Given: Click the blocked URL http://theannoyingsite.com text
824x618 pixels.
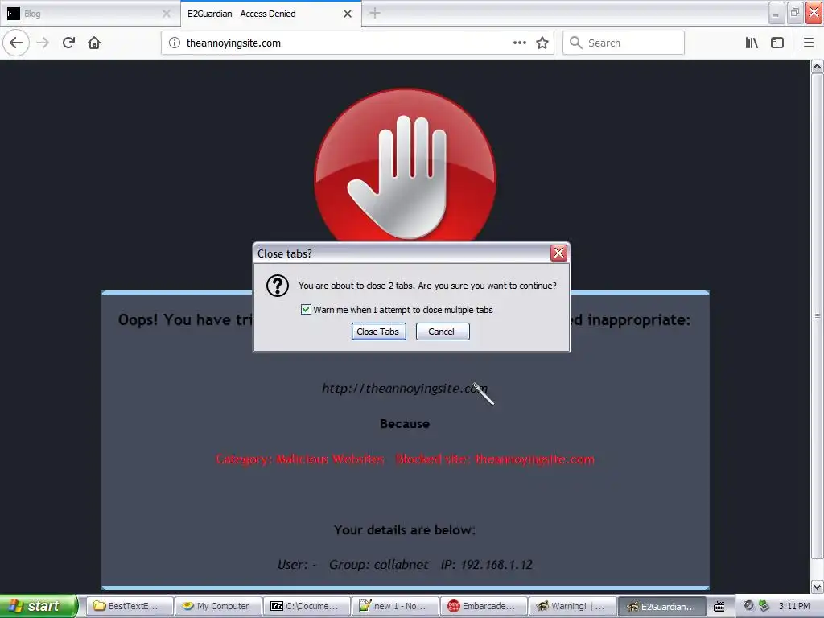Looking at the screenshot, I should (x=405, y=389).
